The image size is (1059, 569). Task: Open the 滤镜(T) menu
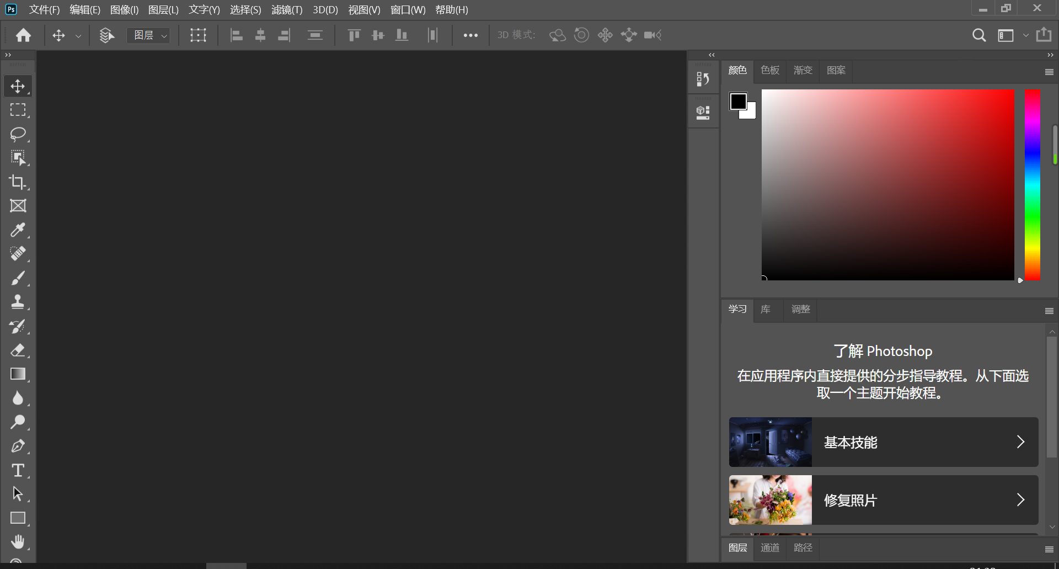tap(287, 10)
